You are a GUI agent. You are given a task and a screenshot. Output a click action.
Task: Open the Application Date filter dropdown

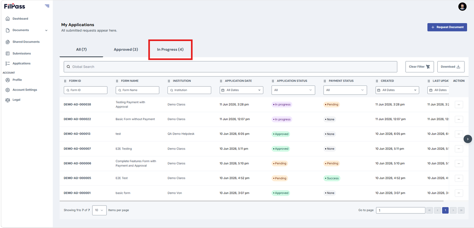[241, 90]
